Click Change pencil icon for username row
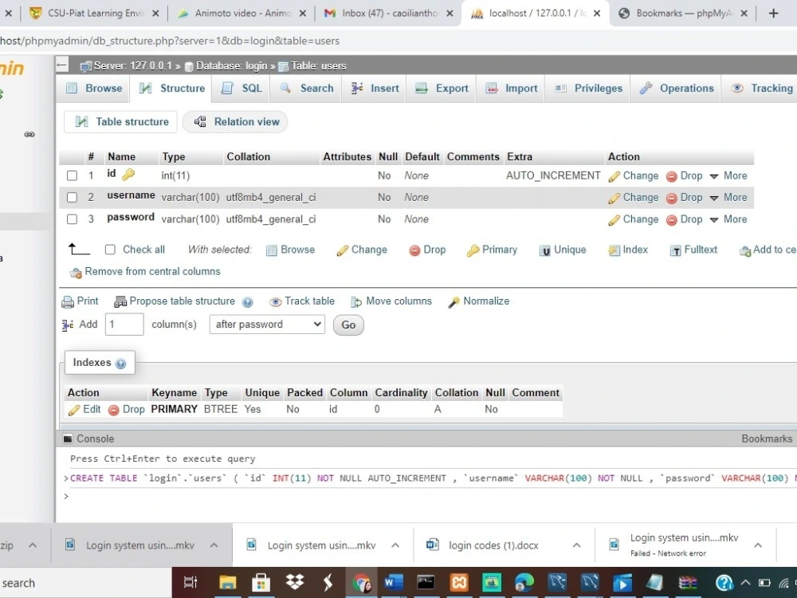The height and width of the screenshot is (598, 797). click(614, 198)
